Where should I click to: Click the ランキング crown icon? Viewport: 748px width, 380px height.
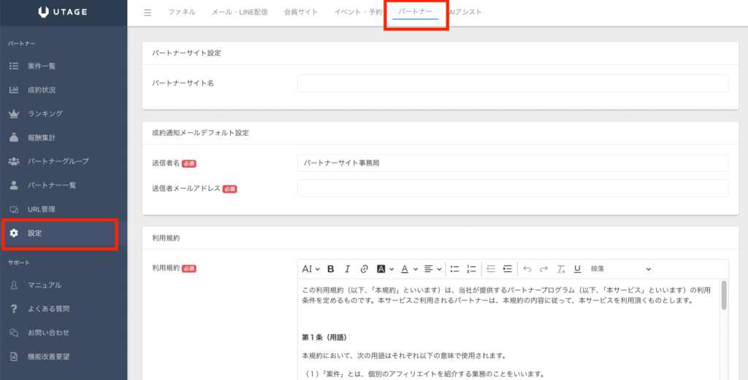14,114
